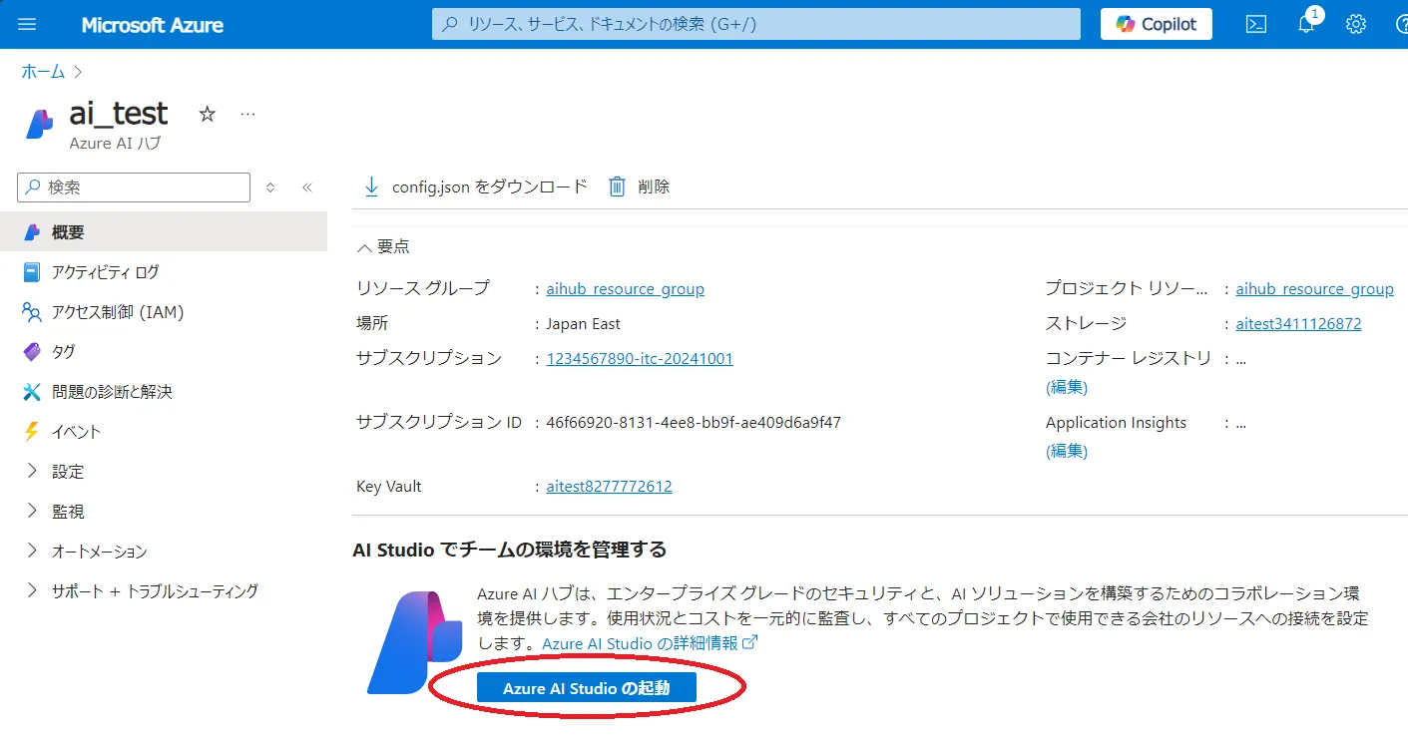
Task: Delete the hub using the trash icon
Action: tap(618, 186)
